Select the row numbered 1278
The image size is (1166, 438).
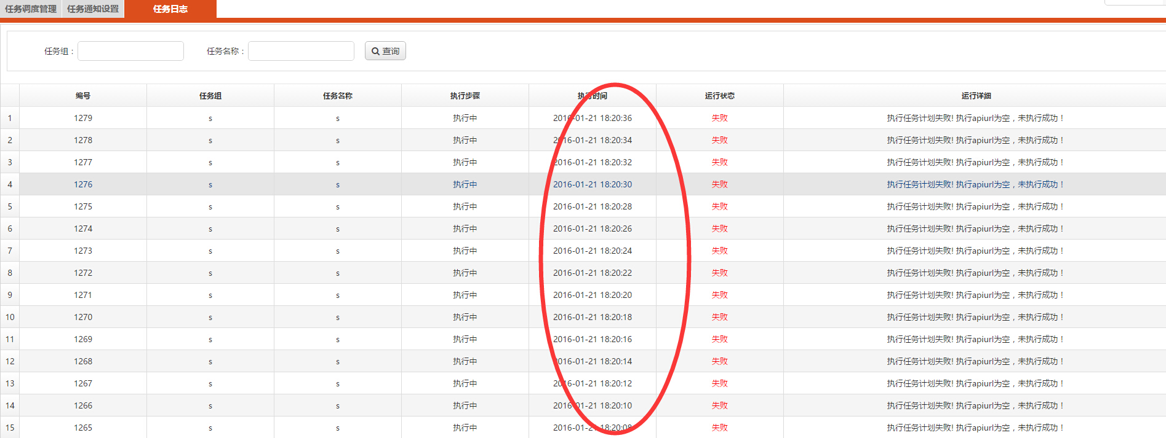tap(583, 140)
